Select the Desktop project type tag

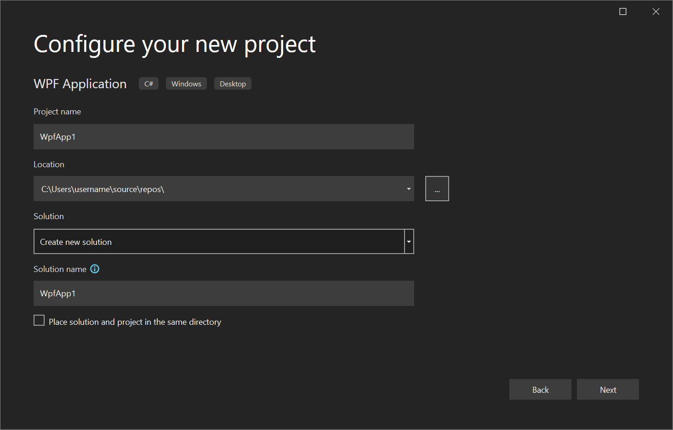pyautogui.click(x=233, y=83)
